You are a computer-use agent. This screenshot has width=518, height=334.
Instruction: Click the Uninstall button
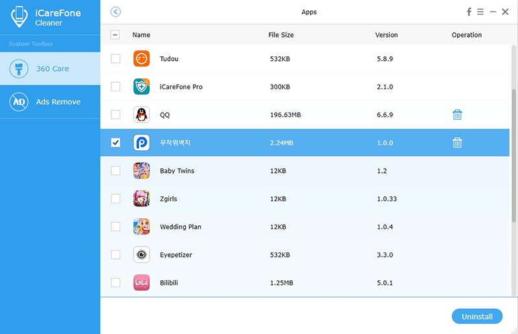pos(477,317)
